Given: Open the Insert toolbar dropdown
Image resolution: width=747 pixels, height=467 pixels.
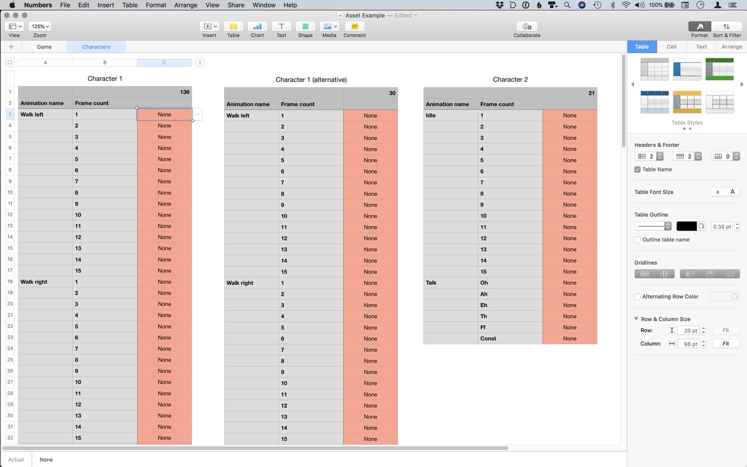Looking at the screenshot, I should click(x=209, y=26).
